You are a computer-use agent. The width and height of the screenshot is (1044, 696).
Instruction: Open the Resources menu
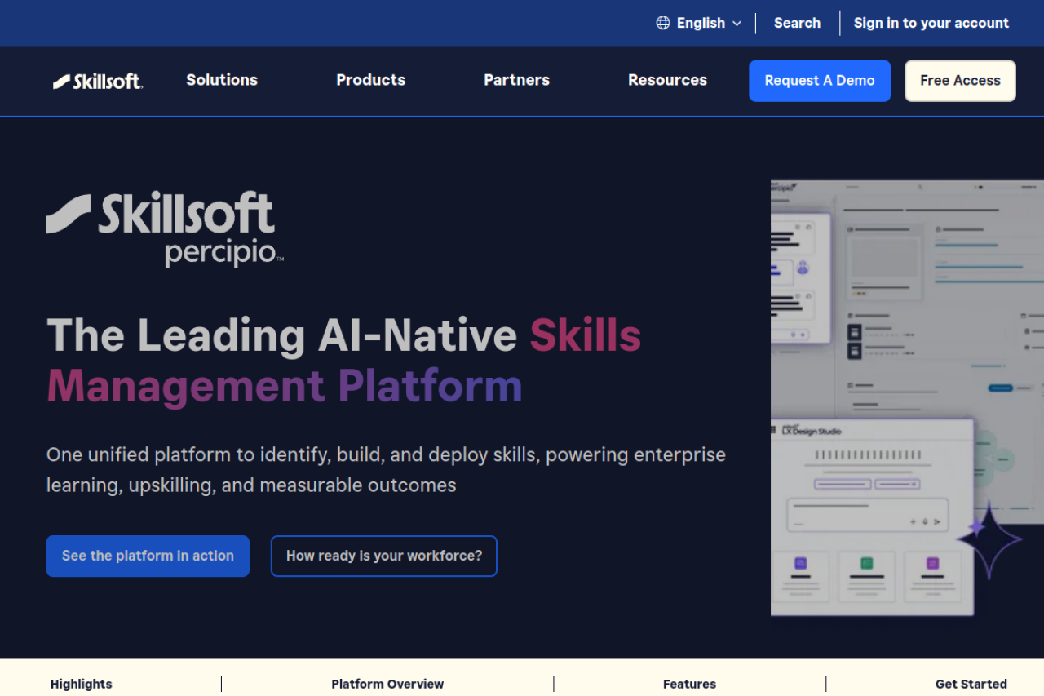(x=667, y=80)
